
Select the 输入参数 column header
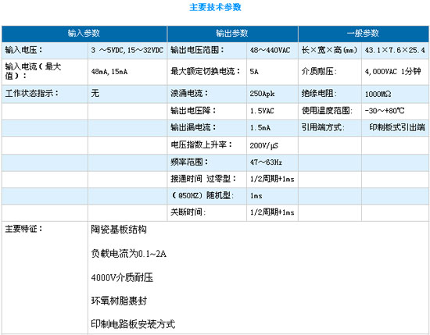coord(84,34)
